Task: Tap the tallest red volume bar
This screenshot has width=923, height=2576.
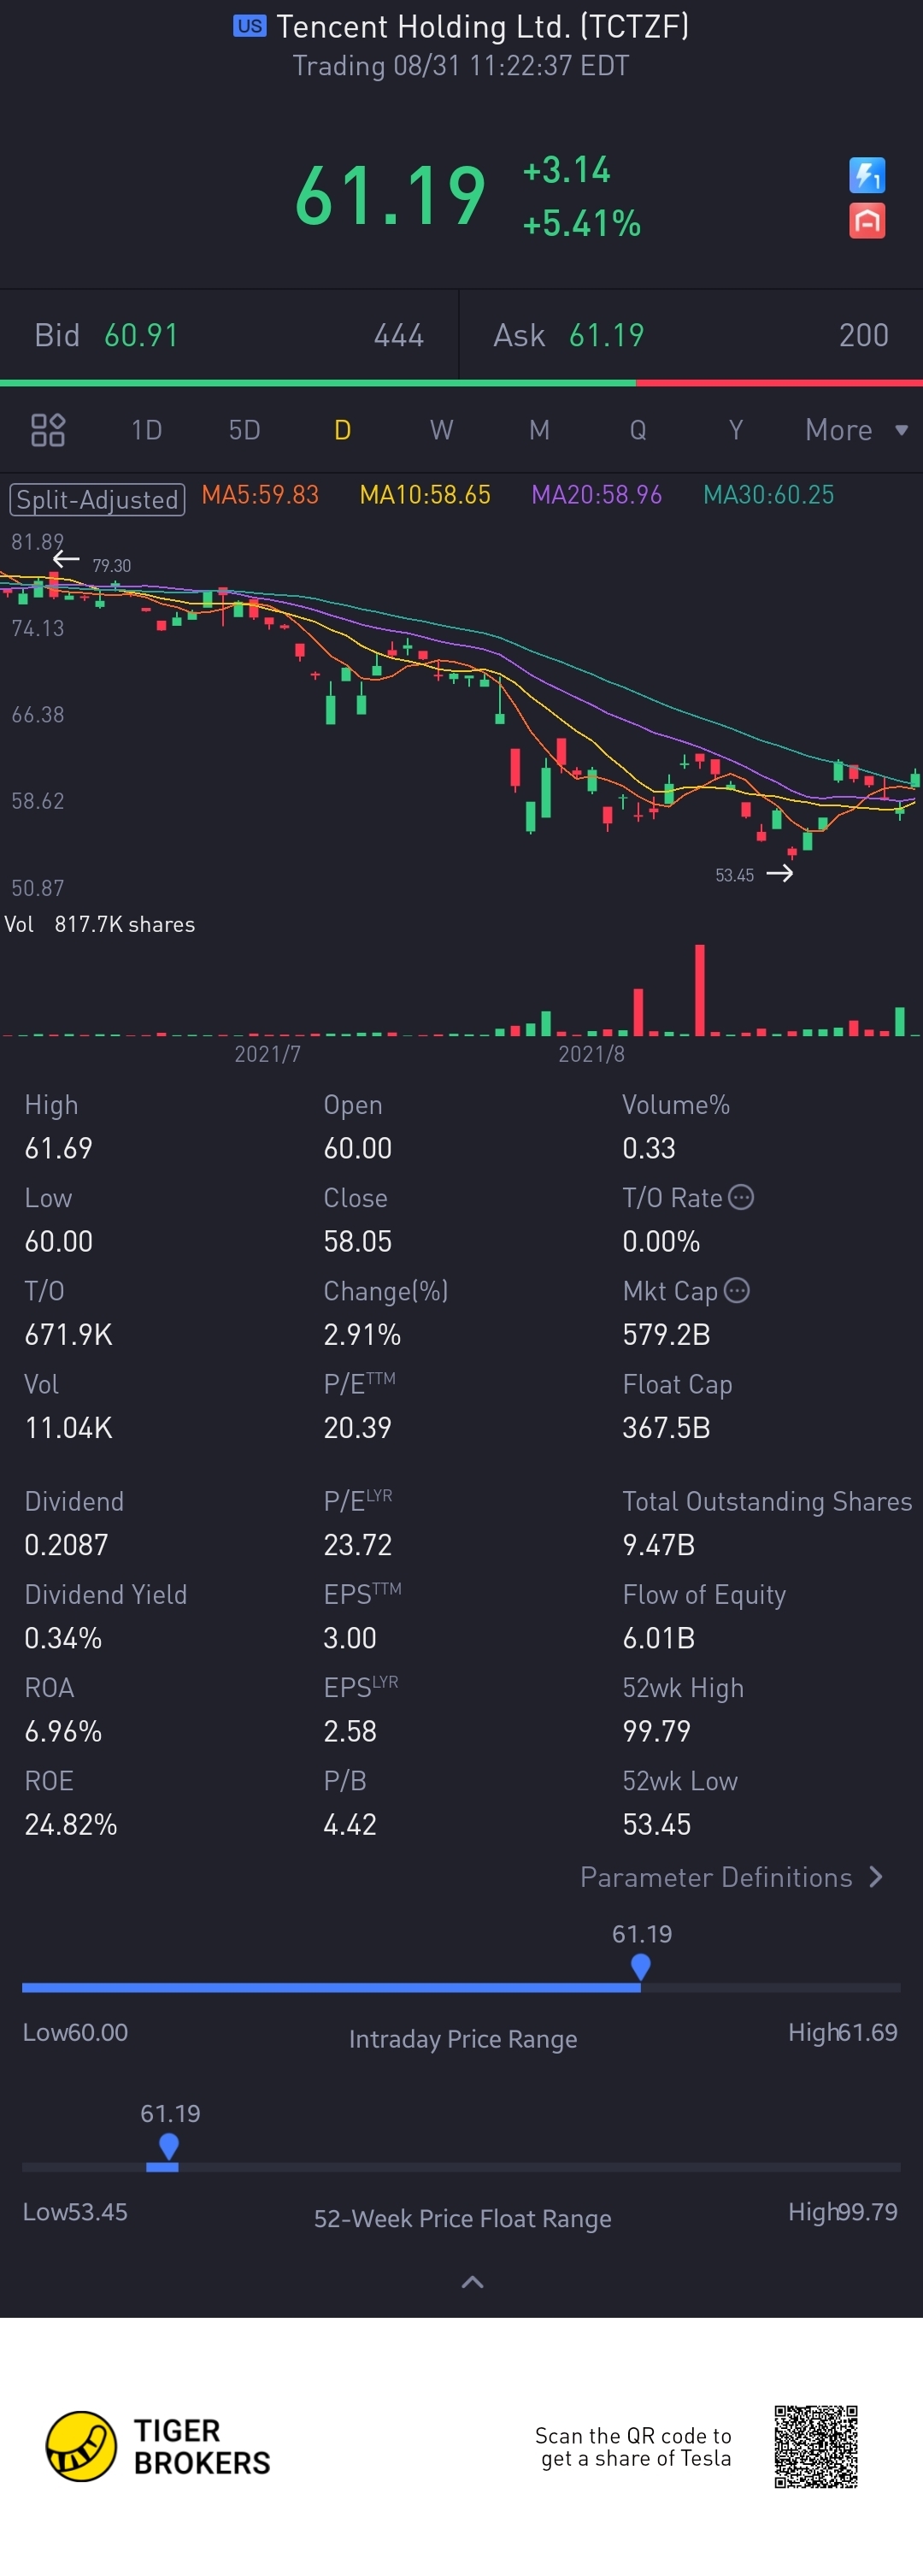Action: [699, 988]
